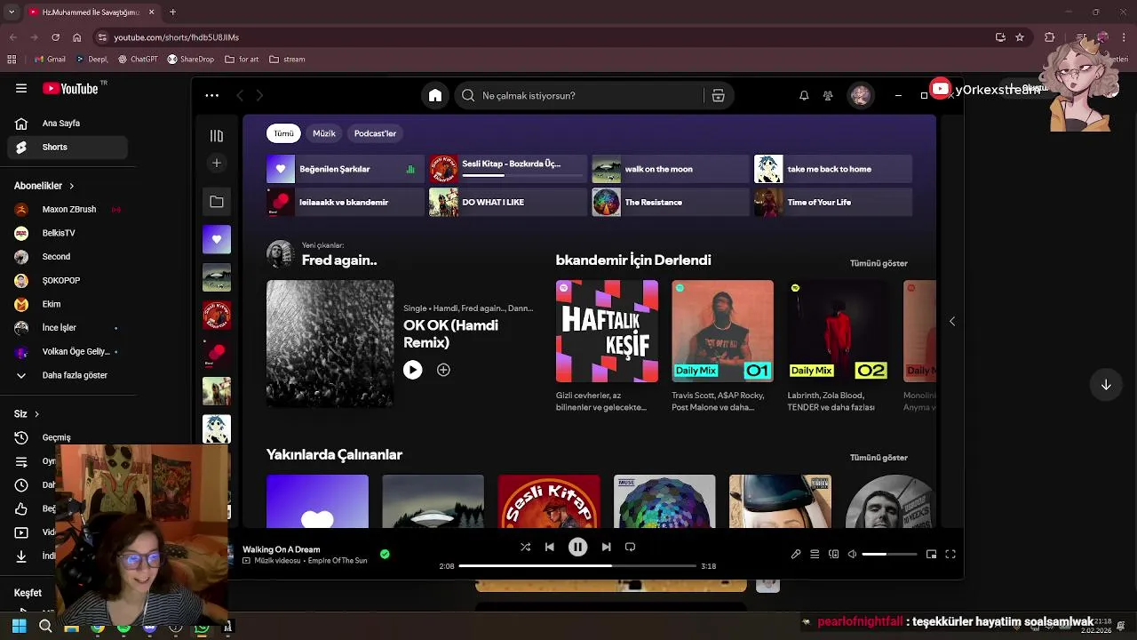Viewport: 1137px width, 640px height.
Task: Bookmark page with Chrome star icon
Action: pos(1020,37)
